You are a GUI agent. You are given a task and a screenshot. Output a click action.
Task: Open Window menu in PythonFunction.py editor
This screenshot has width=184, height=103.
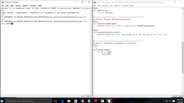(125, 6)
